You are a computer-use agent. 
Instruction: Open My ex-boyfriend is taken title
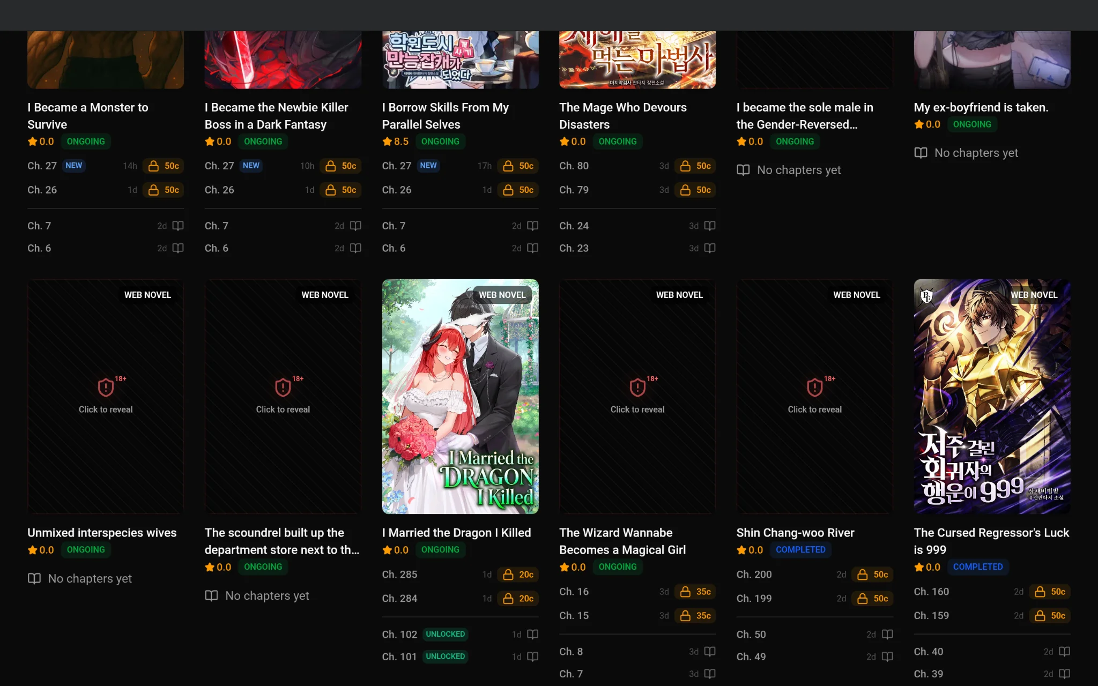click(x=981, y=107)
